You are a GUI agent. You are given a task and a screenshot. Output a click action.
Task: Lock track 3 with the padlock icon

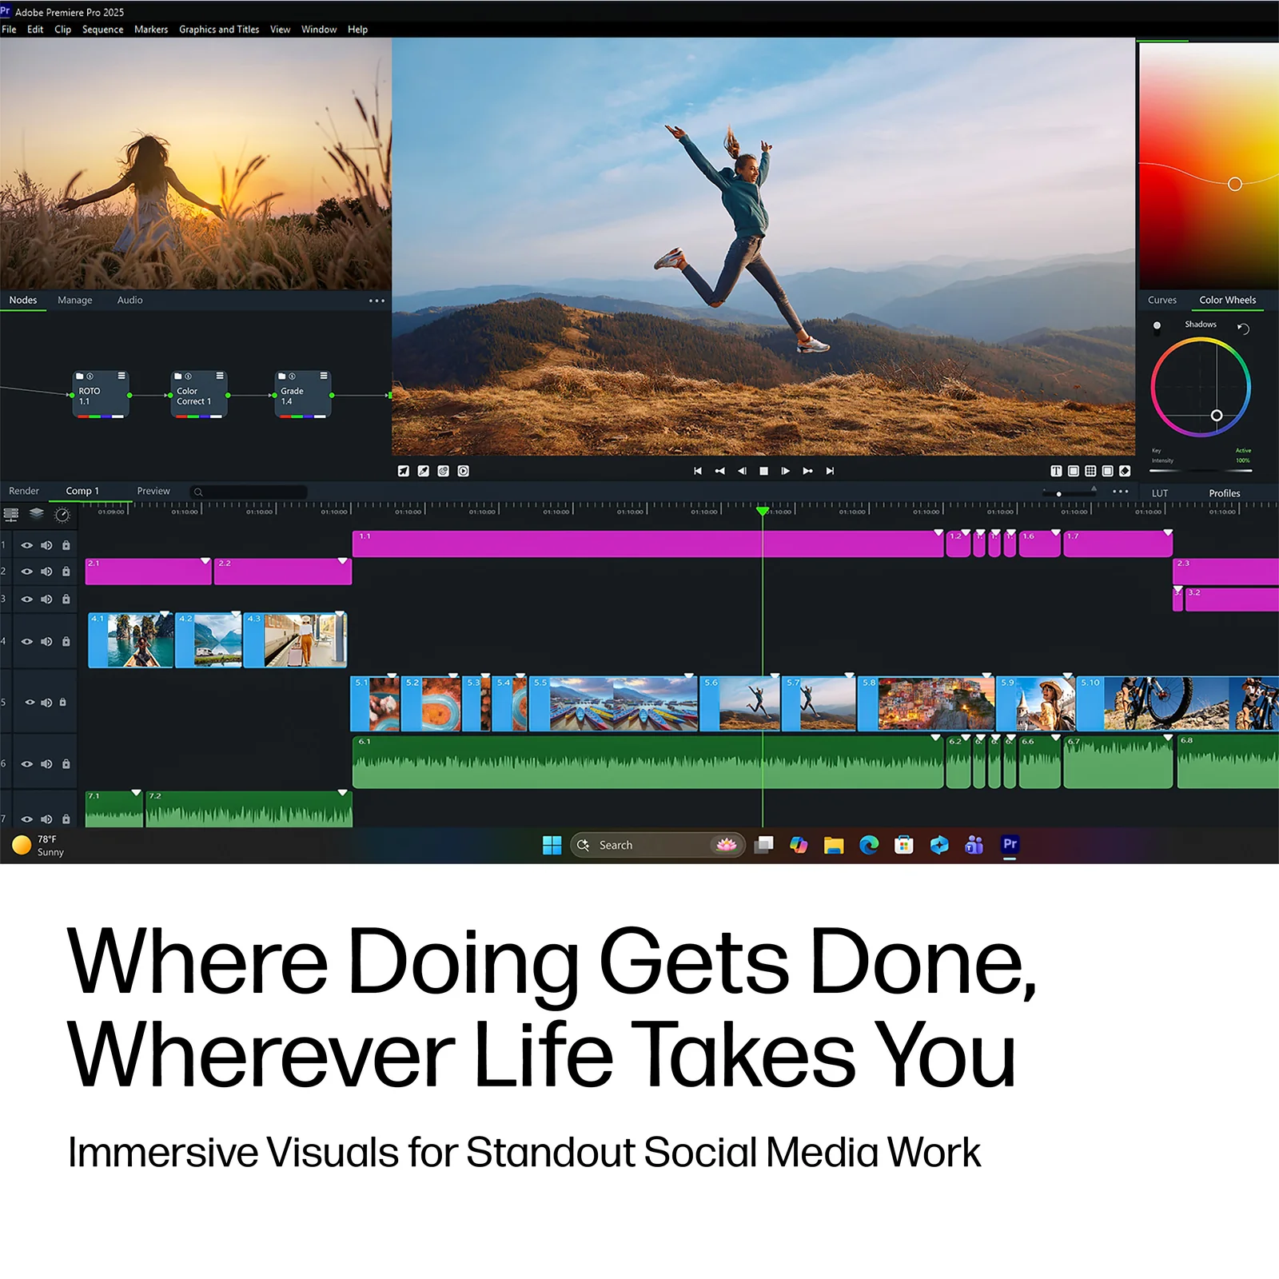66,599
